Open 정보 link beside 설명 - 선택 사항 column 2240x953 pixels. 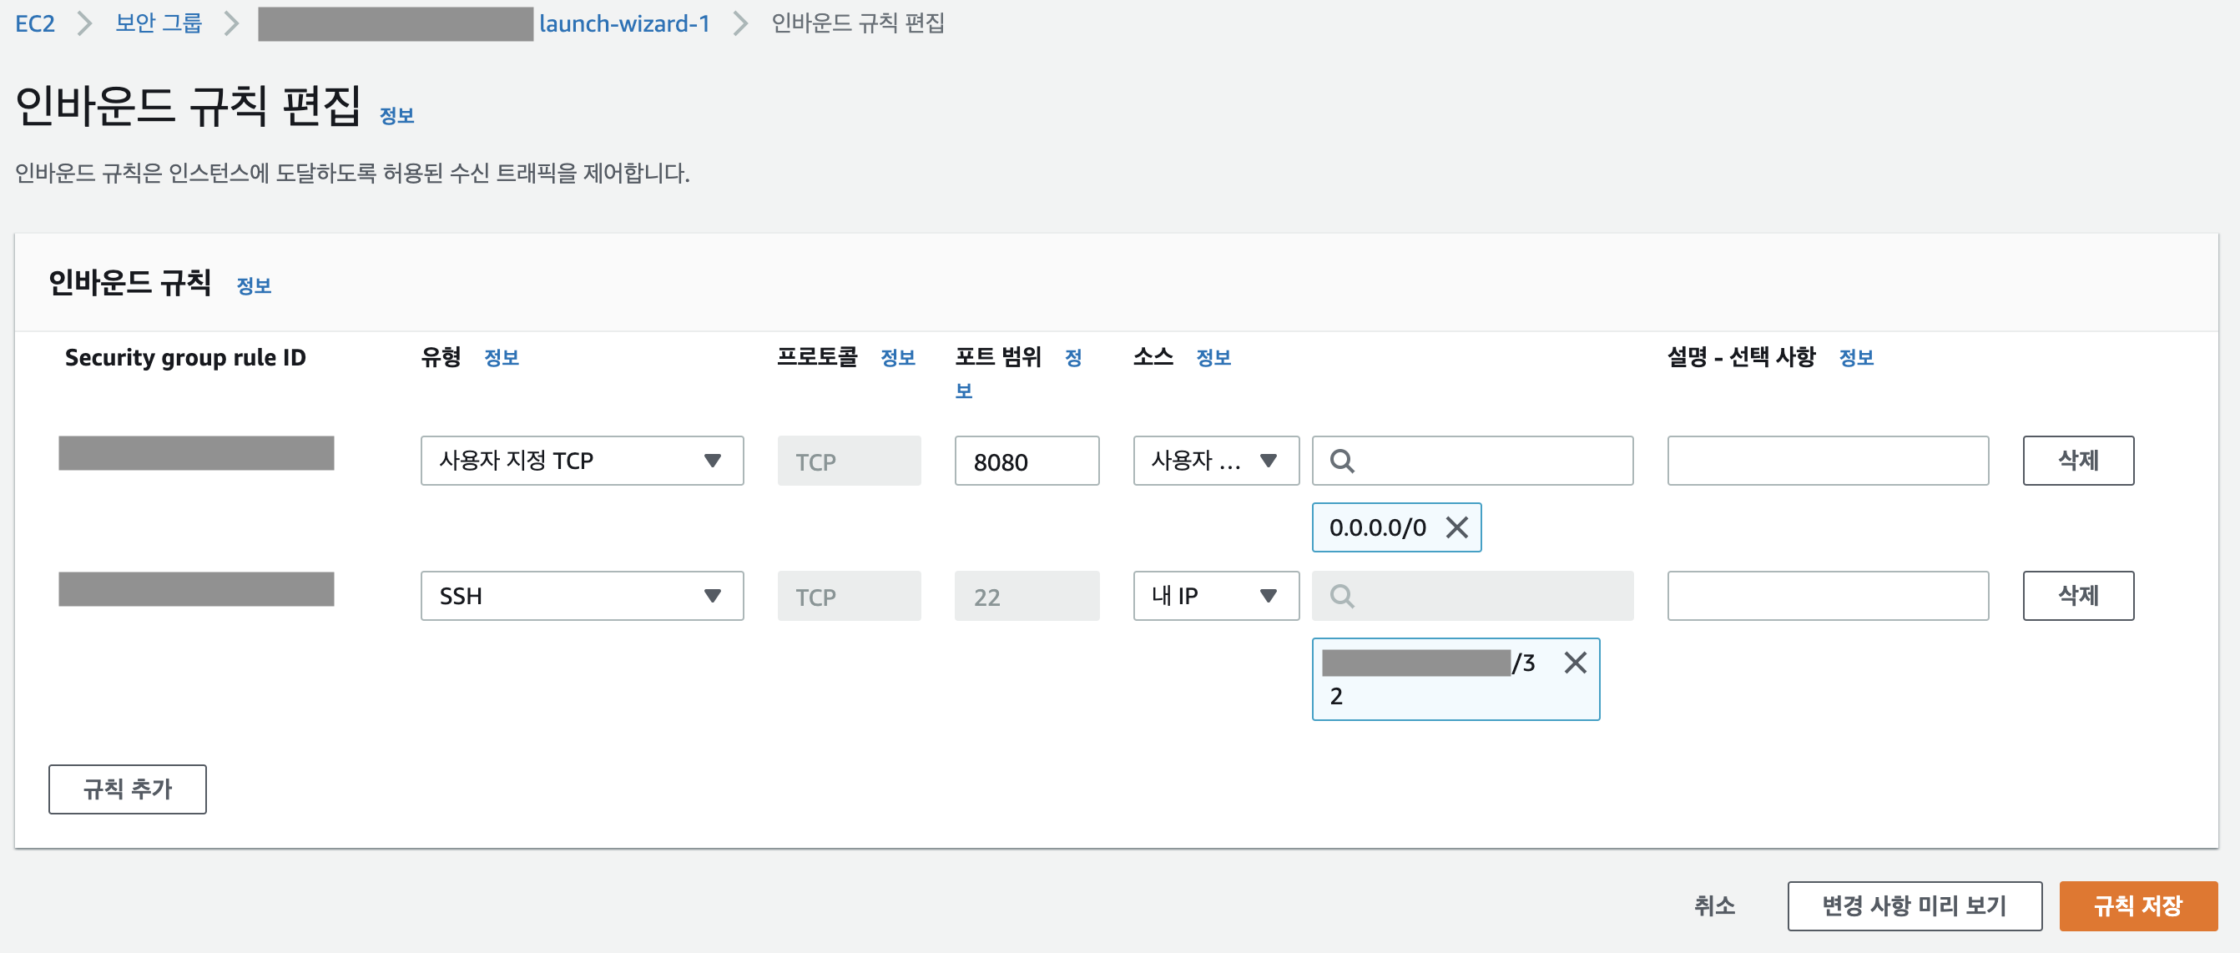[1855, 357]
